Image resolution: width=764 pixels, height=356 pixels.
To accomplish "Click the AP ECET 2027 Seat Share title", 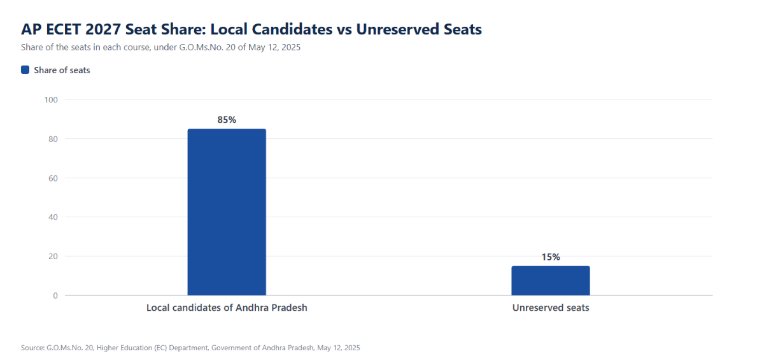I will 251,29.
